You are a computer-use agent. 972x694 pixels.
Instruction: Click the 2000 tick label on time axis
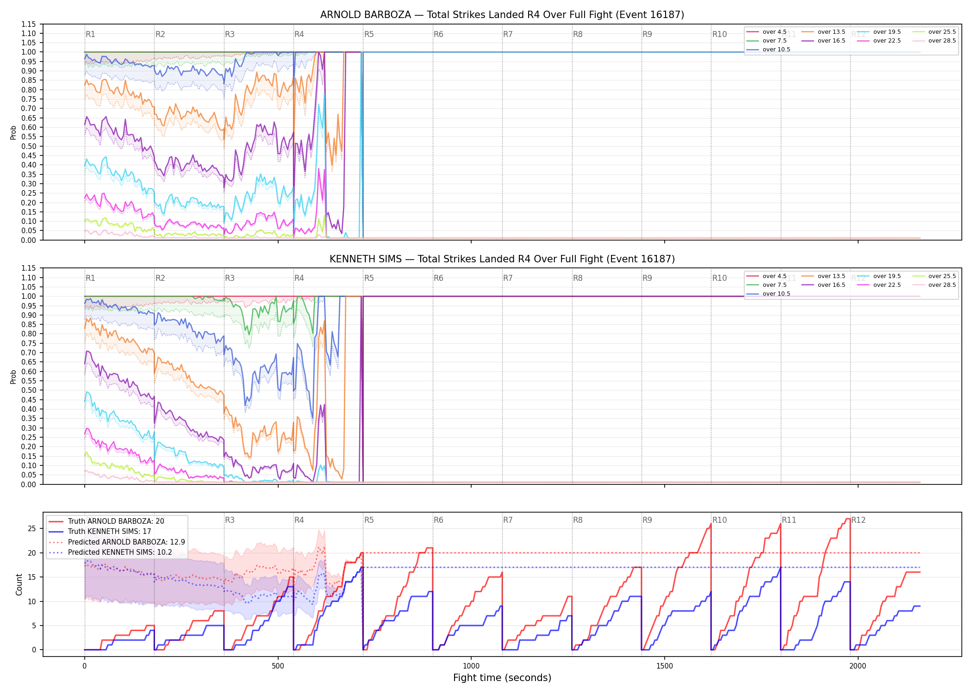click(x=858, y=666)
